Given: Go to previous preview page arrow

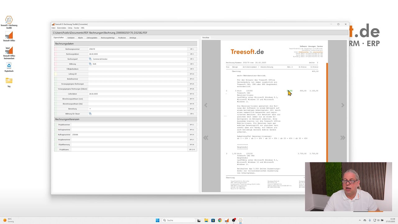Looking at the screenshot, I should pos(206,105).
